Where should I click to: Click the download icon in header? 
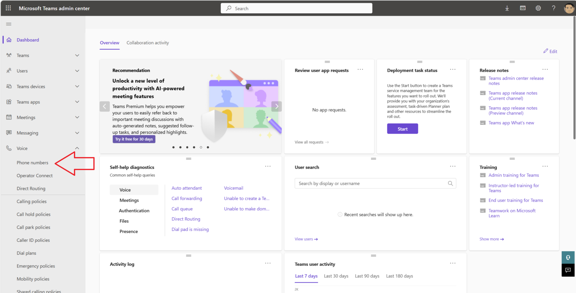tap(507, 8)
